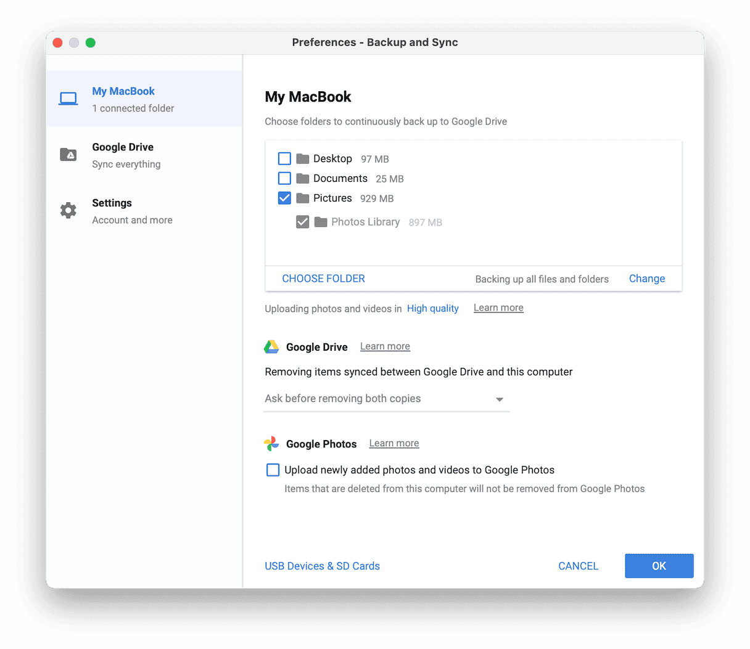Click the Photos Library folder icon
This screenshot has height=649, width=750.
[320, 222]
